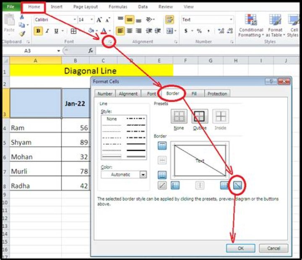Viewport: 302px width, 260px height.
Task: Click the Orientation text-angle icon
Action: click(x=149, y=19)
